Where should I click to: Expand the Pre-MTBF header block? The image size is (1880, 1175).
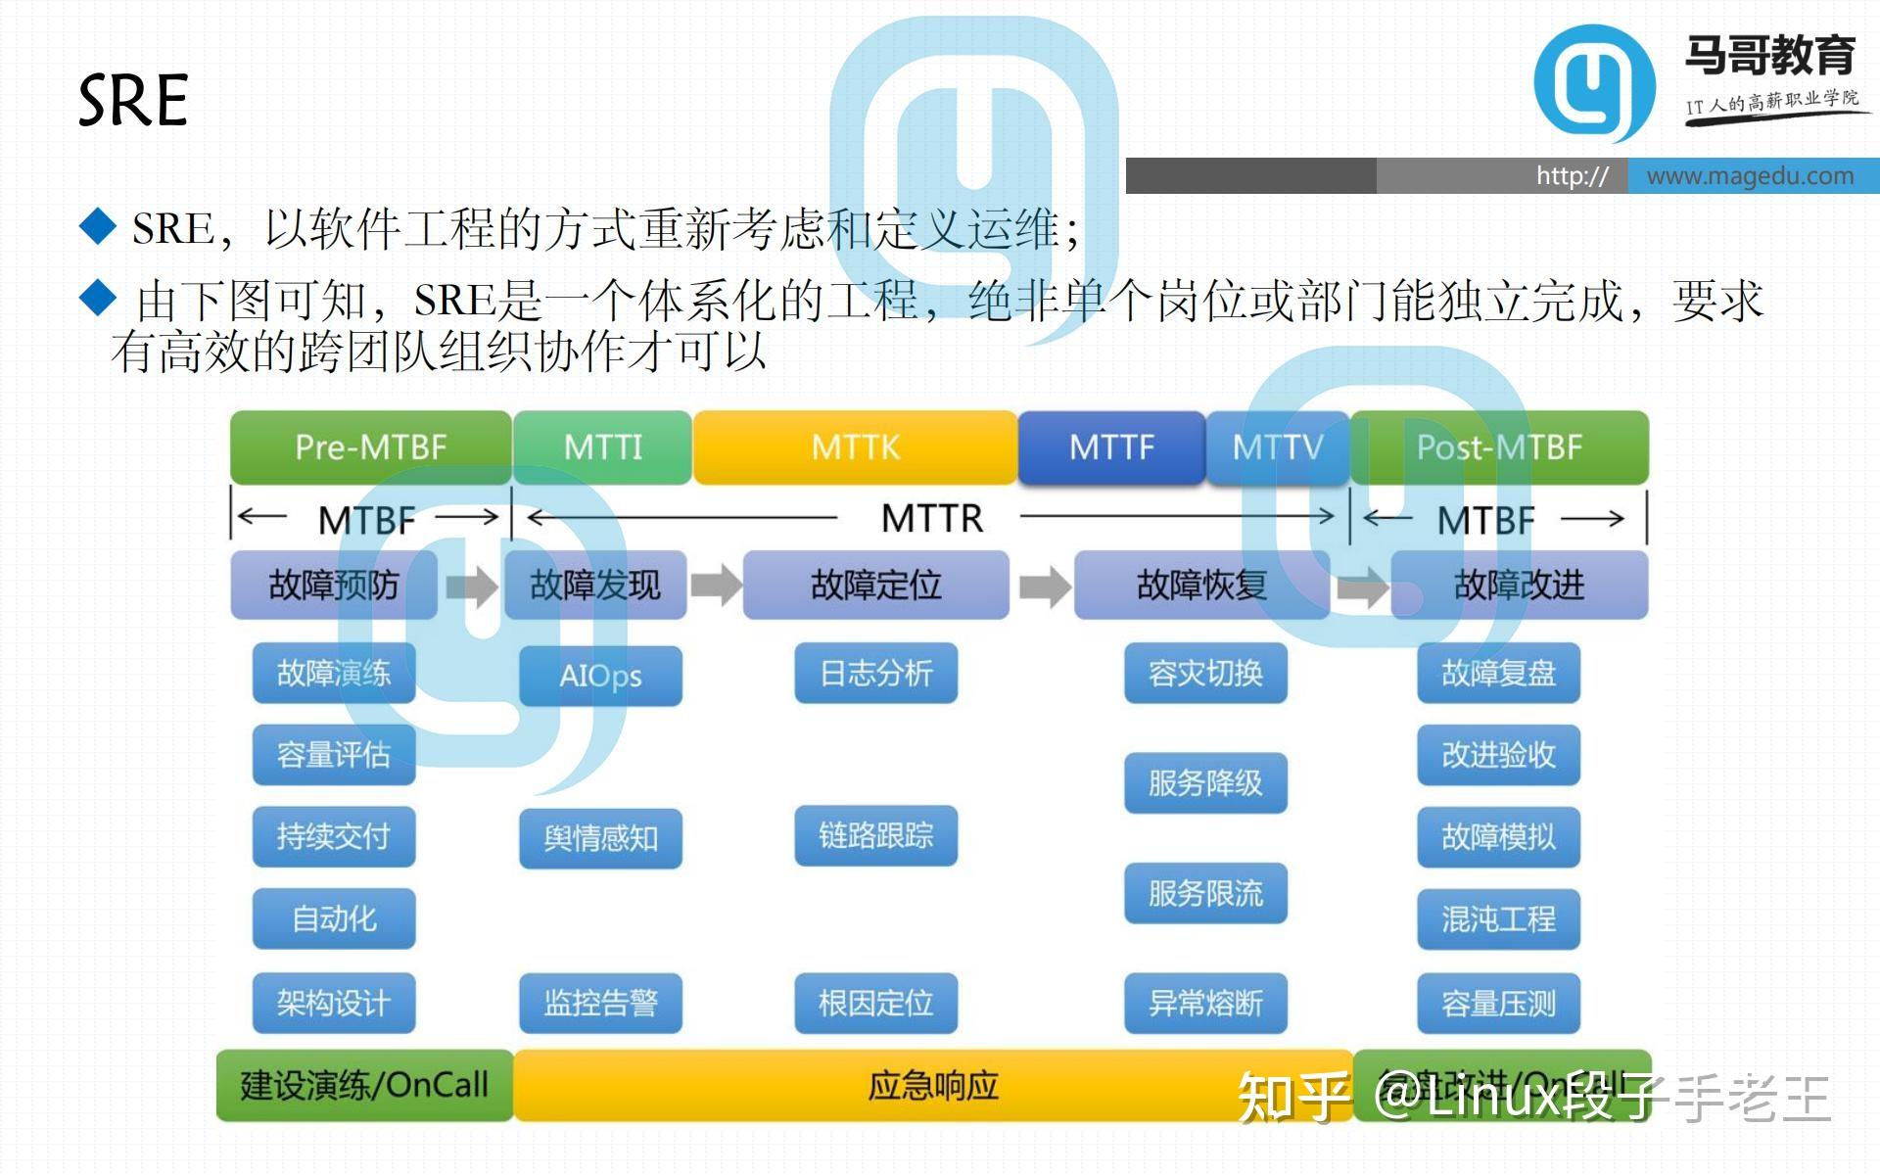370,447
